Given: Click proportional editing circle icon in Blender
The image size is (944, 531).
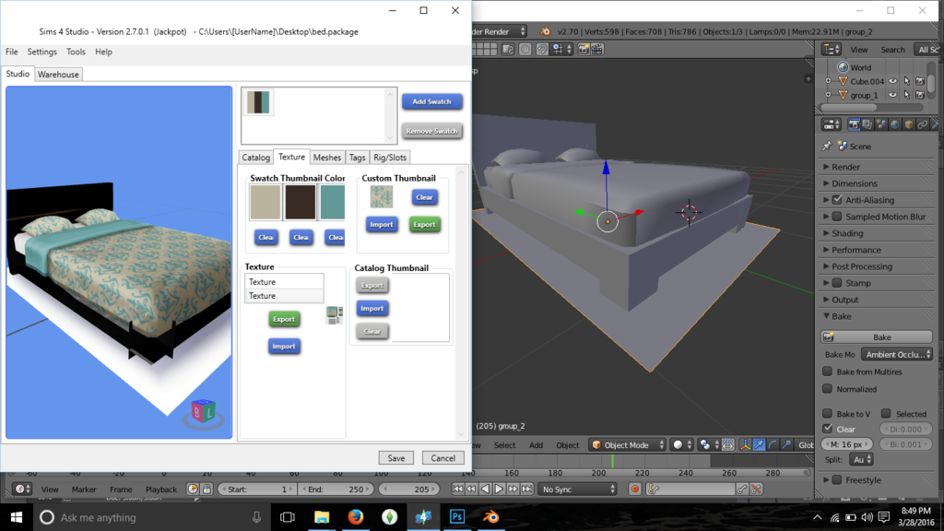Looking at the screenshot, I should [x=525, y=50].
